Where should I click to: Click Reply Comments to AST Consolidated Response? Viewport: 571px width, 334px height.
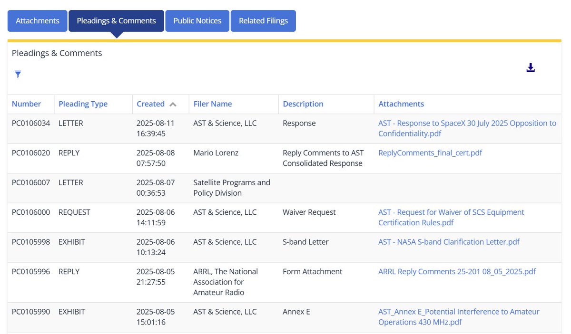[323, 158]
